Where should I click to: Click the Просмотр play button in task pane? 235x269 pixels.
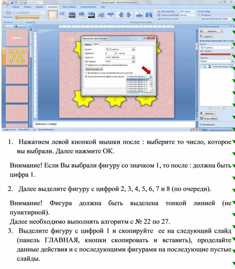(x=208, y=113)
